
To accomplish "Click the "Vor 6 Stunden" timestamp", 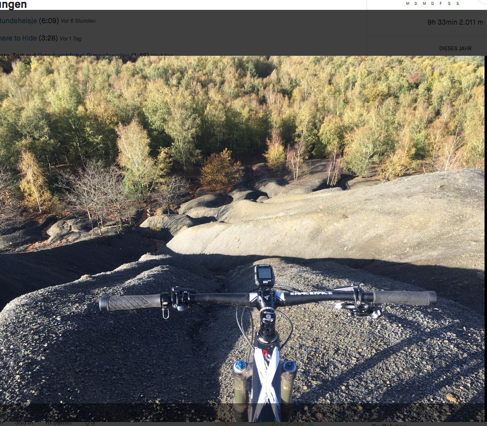I will [78, 21].
